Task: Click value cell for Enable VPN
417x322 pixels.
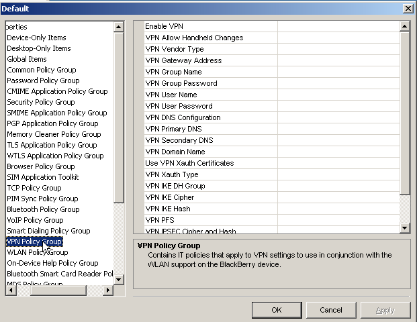Action: coord(338,26)
